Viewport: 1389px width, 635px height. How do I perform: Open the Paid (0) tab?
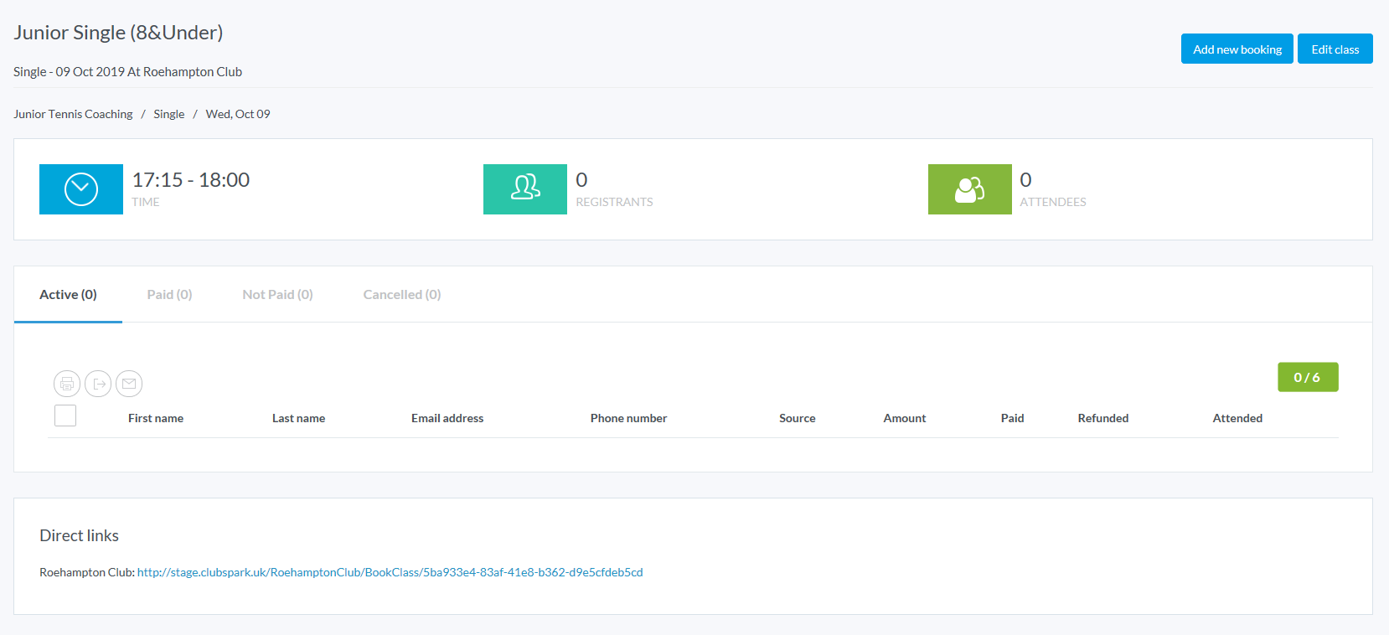[x=169, y=295]
